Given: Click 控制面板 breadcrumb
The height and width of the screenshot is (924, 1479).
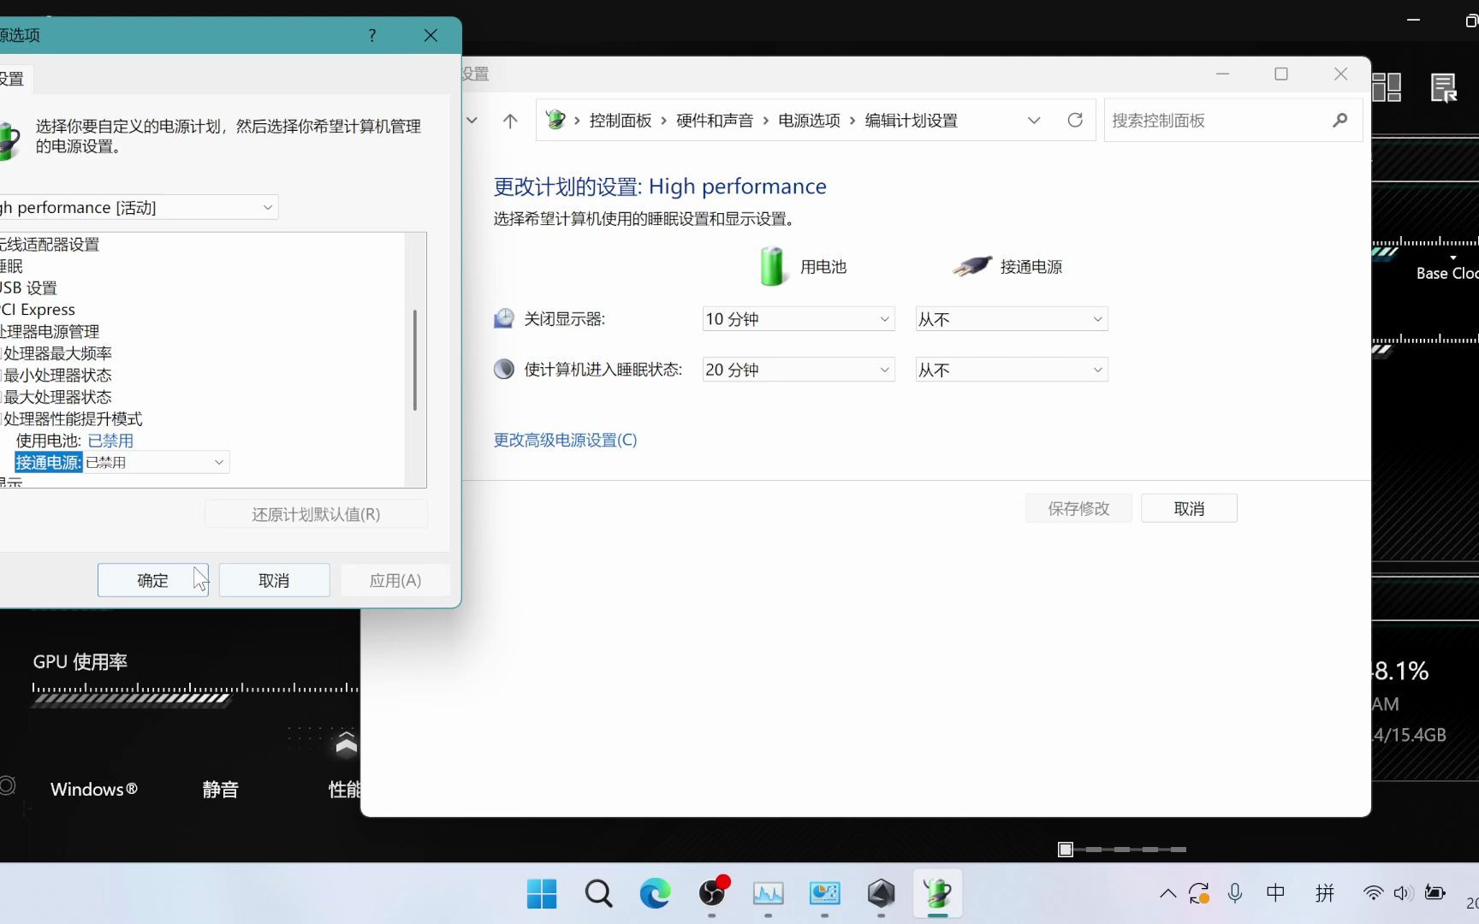Looking at the screenshot, I should 621,121.
